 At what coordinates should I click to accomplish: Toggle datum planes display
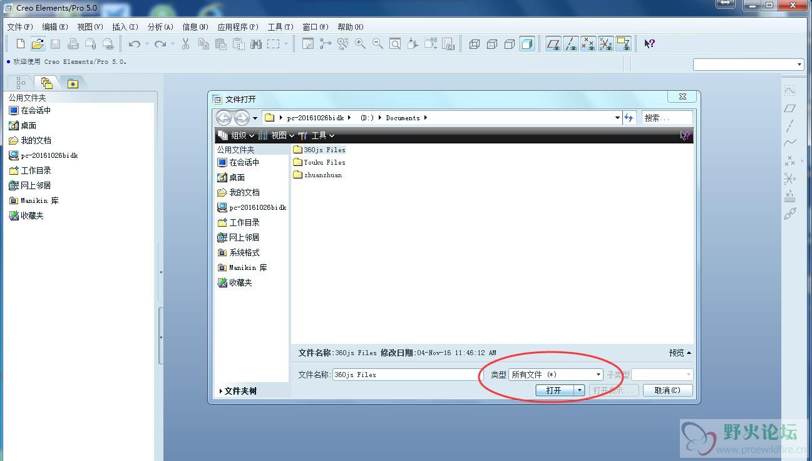tap(553, 44)
